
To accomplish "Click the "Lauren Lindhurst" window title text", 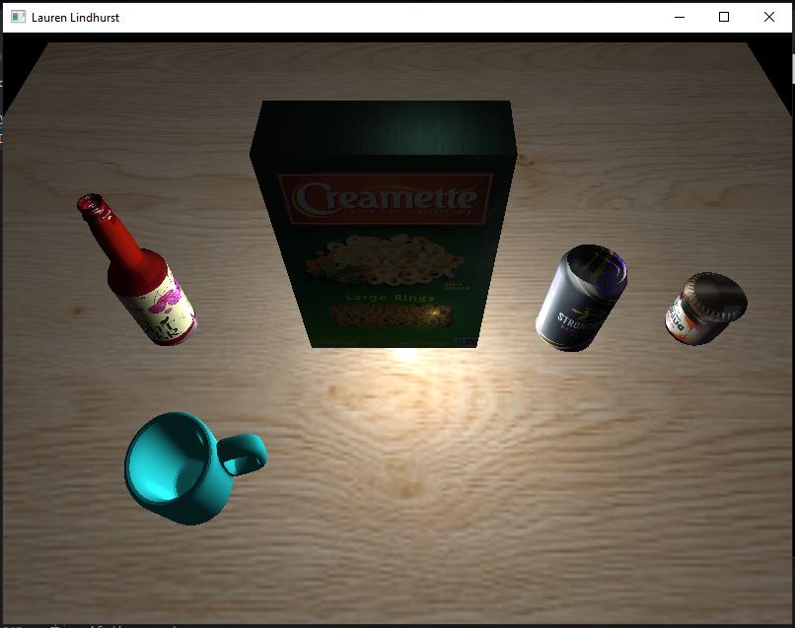I will tap(75, 18).
